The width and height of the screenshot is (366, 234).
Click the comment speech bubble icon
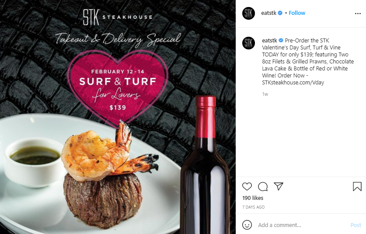[263, 187]
